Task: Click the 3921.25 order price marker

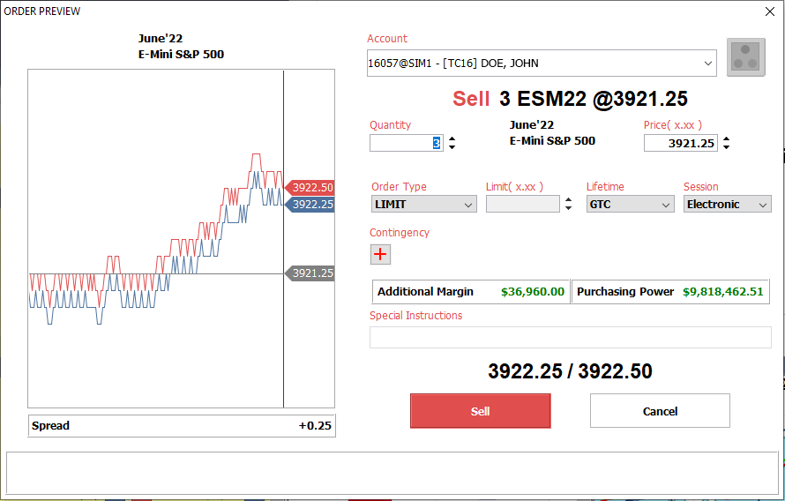Action: (310, 273)
